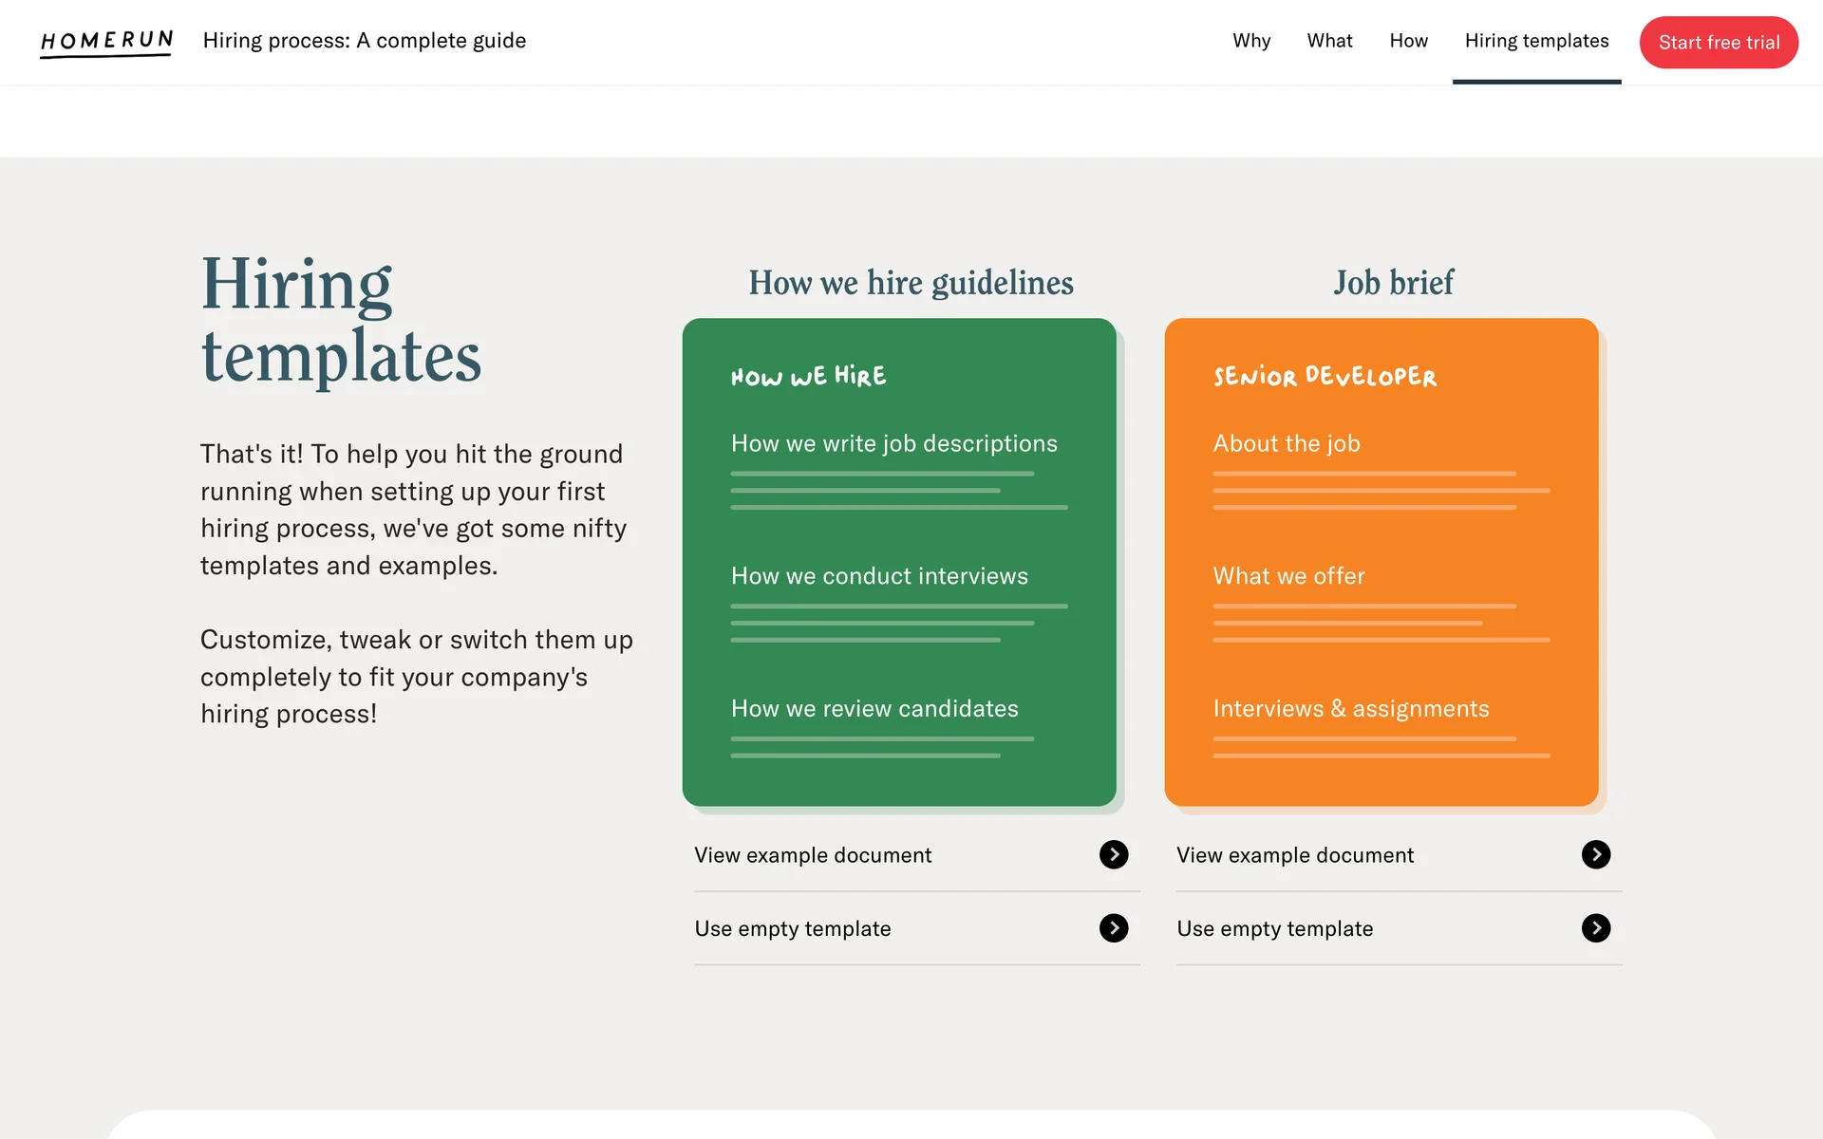This screenshot has width=1823, height=1139.
Task: Click the 'Hiring process: A complete guide' title
Action: click(365, 41)
